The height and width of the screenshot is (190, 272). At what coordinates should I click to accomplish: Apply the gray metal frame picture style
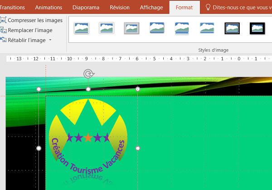pos(131,28)
